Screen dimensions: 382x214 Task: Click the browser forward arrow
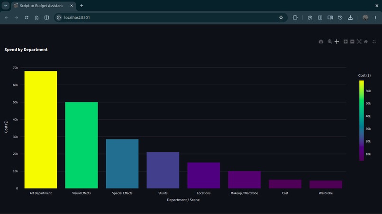(x=16, y=17)
